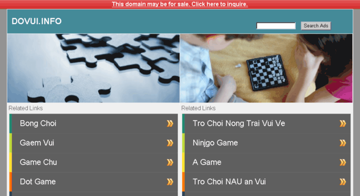Focus the search text field
The image size is (360, 196).
click(x=276, y=25)
